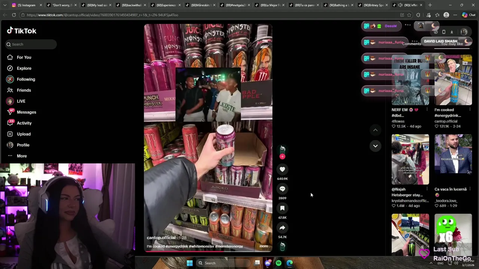Like the cantop.official video with heart icon
Screen dimensions: 479x269
282,169
